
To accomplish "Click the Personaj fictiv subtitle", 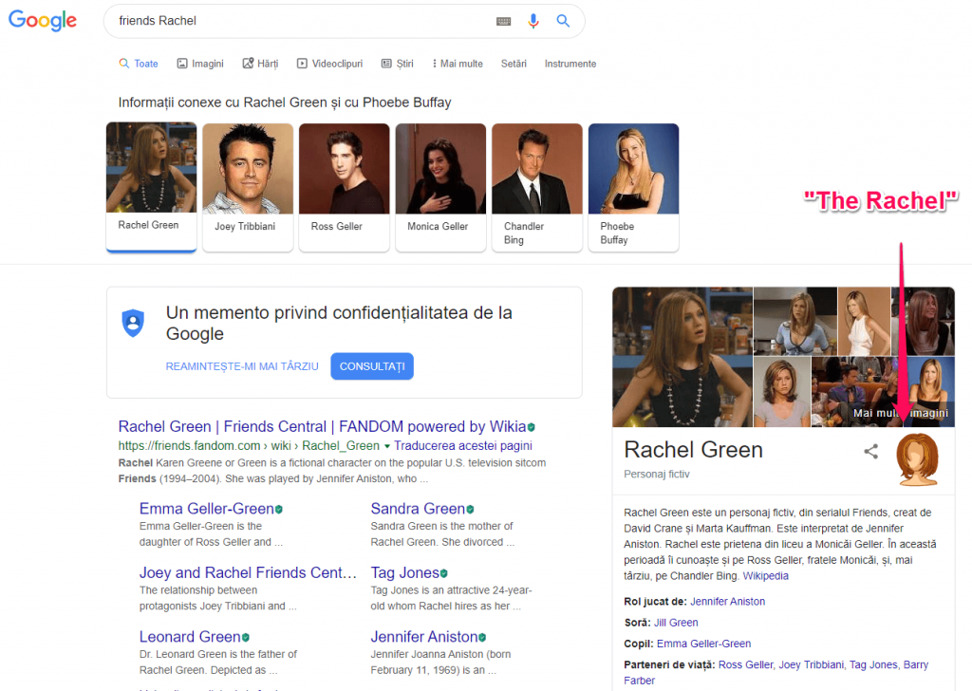I will tap(657, 475).
